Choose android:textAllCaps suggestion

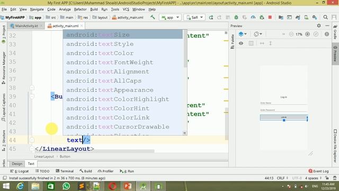(122, 81)
